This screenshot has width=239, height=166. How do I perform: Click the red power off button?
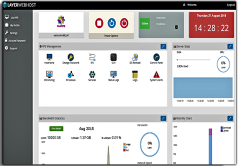124,23
